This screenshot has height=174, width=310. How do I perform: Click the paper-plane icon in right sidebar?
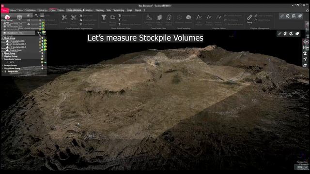[306, 59]
